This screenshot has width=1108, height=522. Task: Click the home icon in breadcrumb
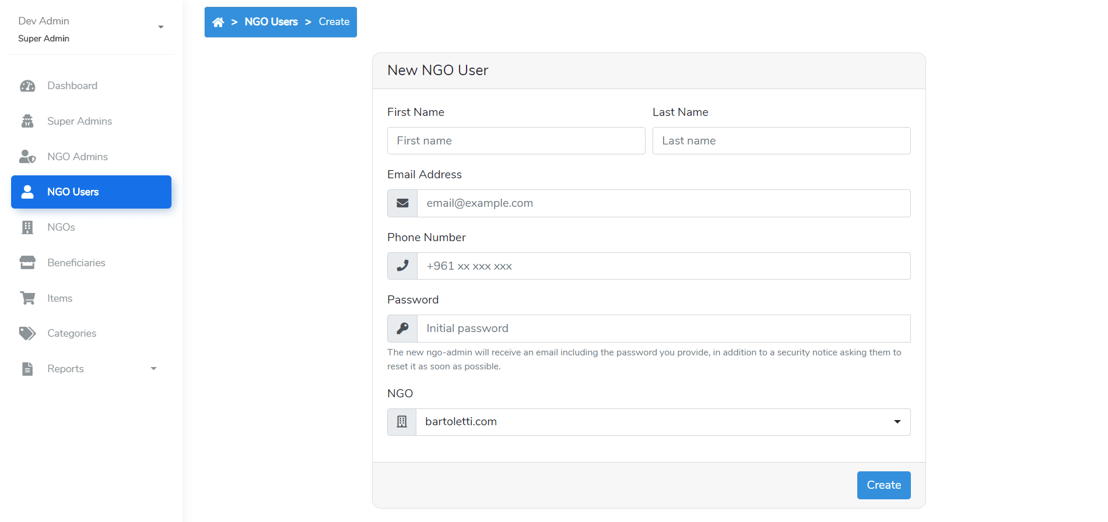[218, 22]
